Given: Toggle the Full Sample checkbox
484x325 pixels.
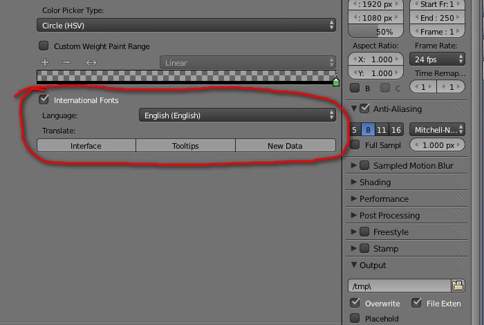Looking at the screenshot, I should [355, 145].
